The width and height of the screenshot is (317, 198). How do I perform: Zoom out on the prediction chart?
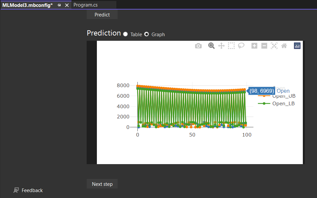point(264,46)
